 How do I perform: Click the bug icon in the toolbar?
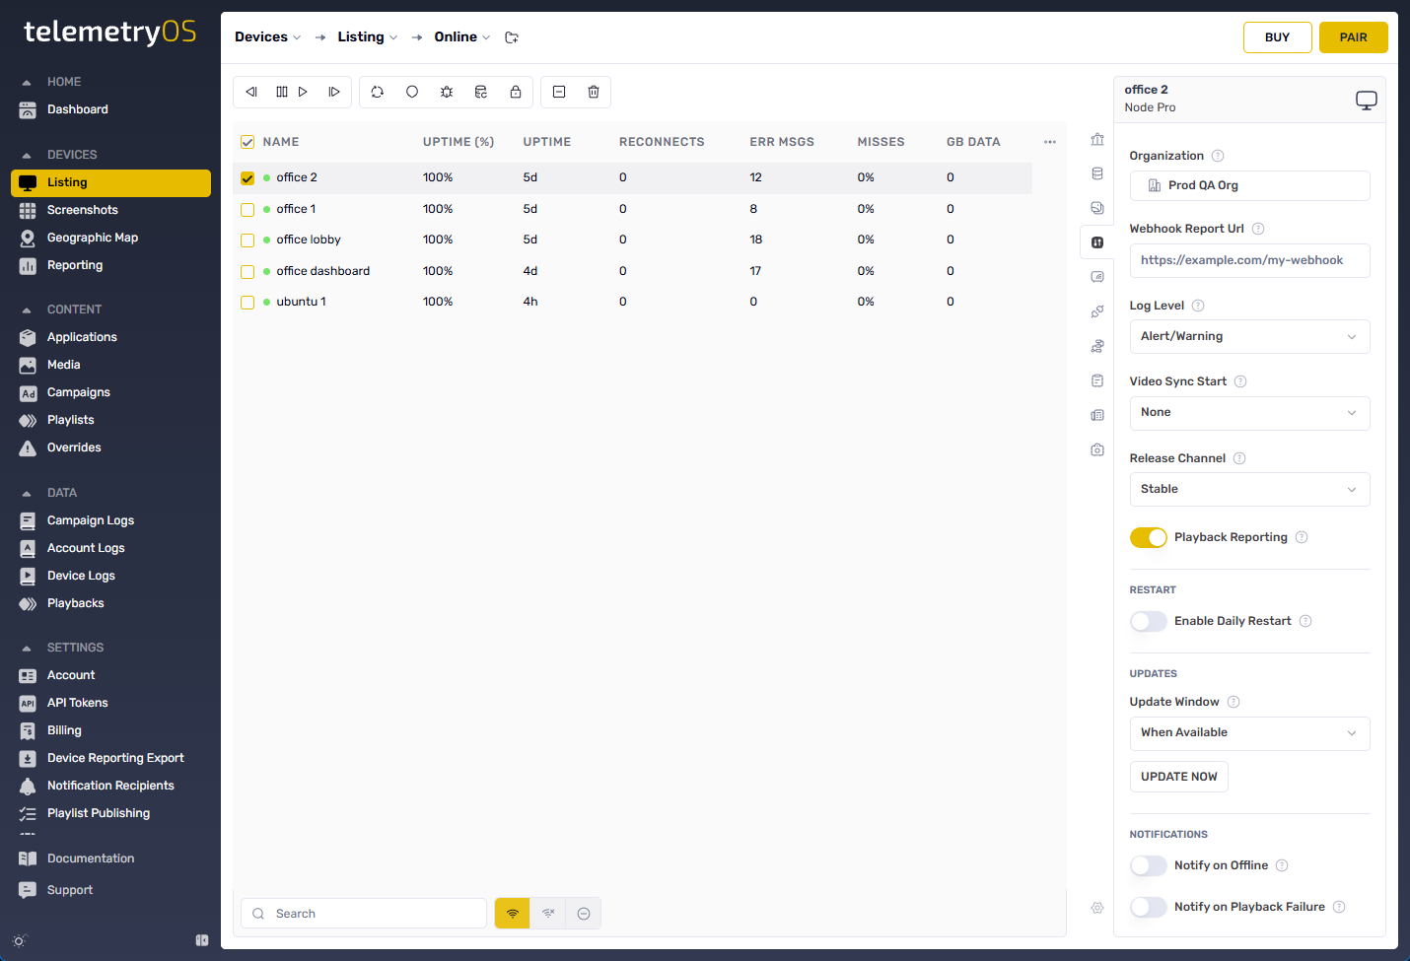[x=447, y=92]
